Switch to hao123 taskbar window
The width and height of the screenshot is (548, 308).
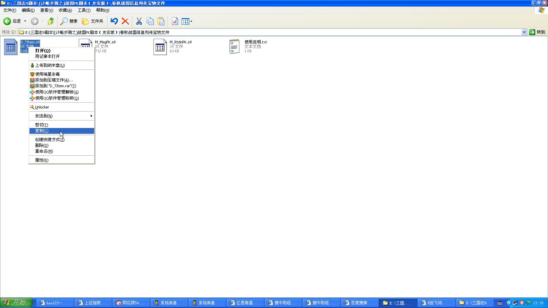[x=55, y=303]
